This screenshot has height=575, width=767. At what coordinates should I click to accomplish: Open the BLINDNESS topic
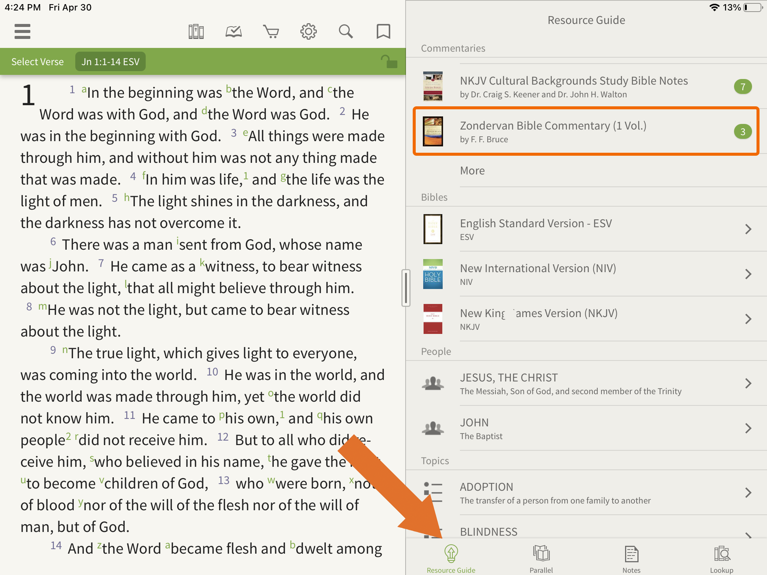point(586,527)
